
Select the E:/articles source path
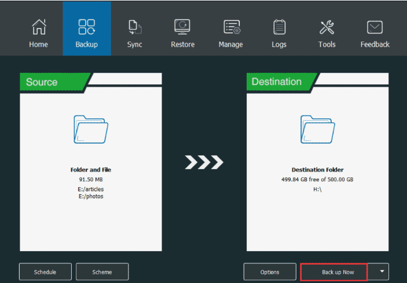point(91,189)
